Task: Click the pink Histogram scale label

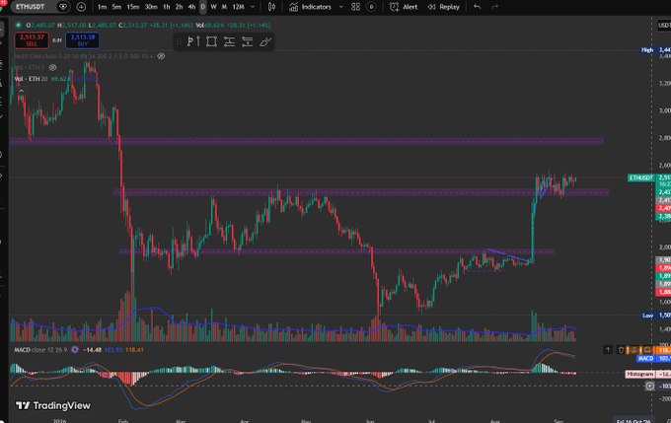Action: point(639,374)
